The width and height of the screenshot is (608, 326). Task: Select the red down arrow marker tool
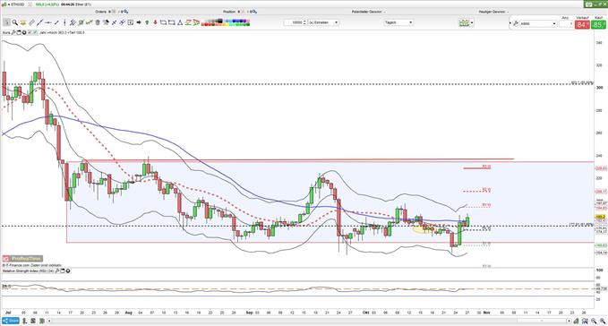[155, 22]
